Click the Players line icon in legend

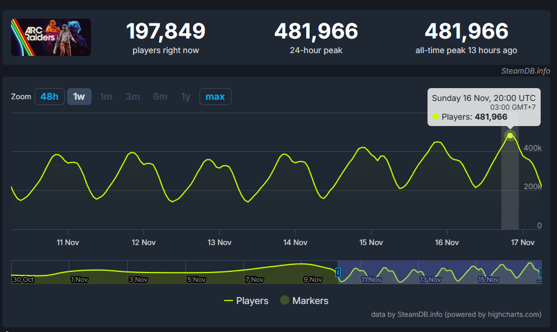tap(229, 301)
